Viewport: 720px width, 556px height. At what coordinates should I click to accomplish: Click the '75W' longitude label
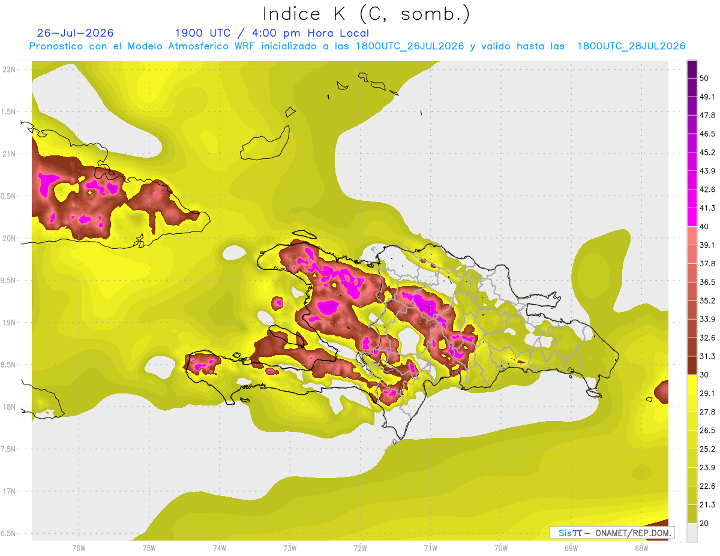(x=149, y=548)
